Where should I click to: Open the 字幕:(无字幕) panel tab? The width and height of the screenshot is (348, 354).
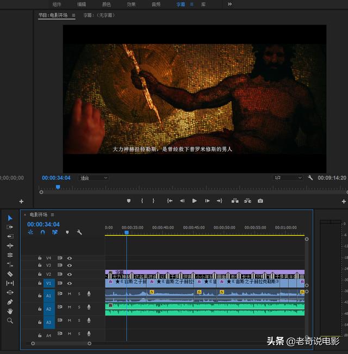[x=99, y=15]
